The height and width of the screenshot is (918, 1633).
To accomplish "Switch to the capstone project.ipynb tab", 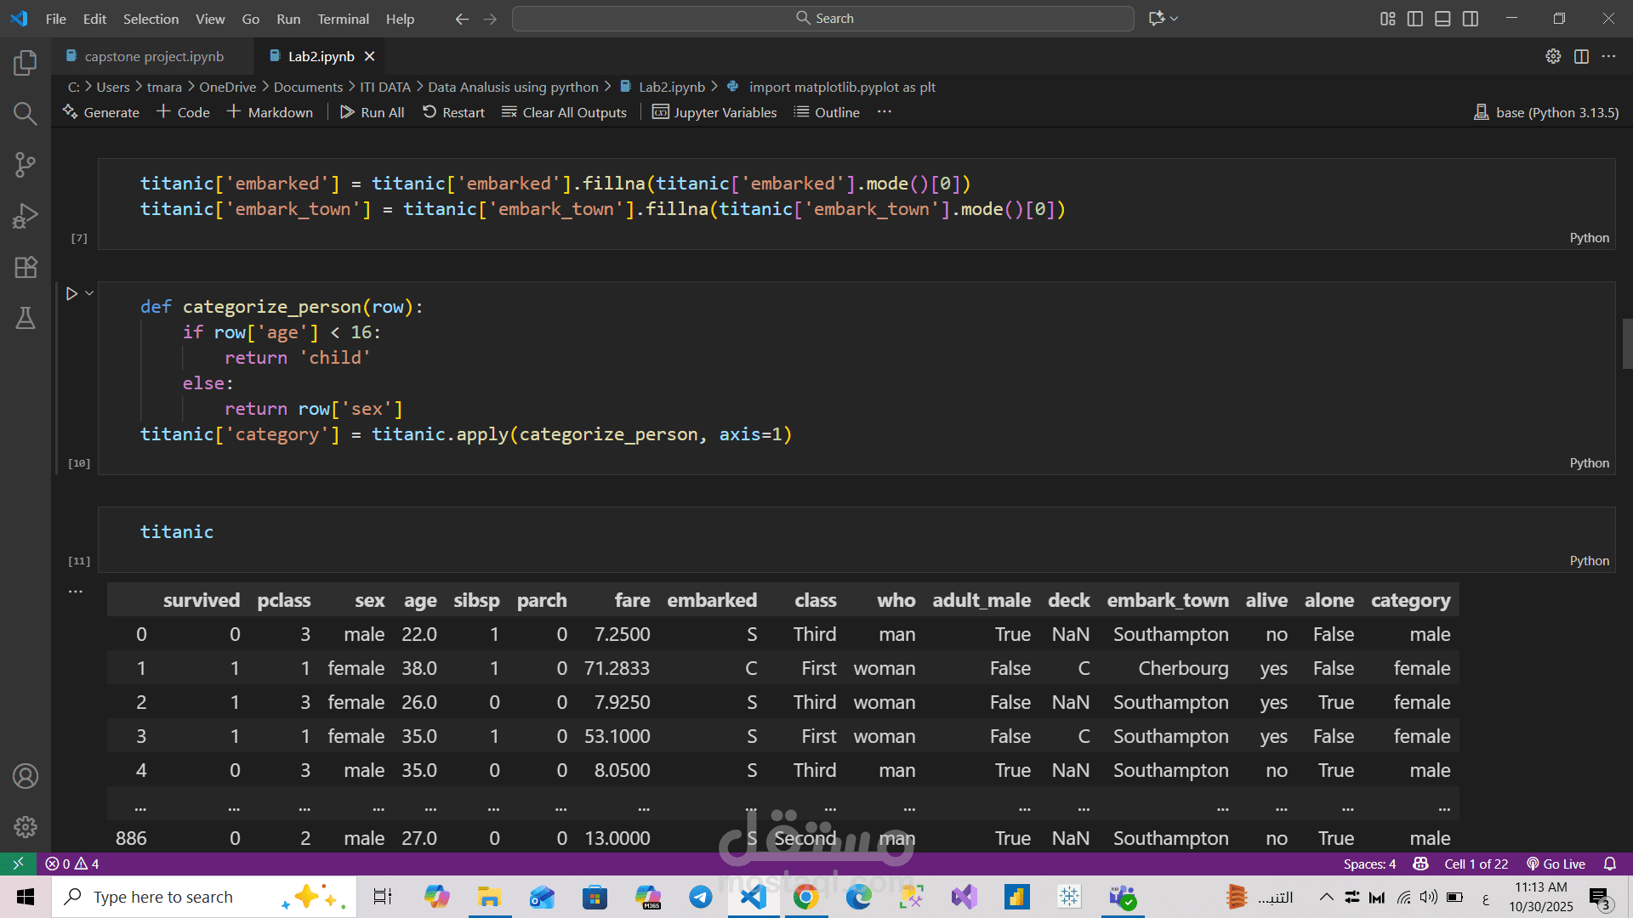I will 154,56.
